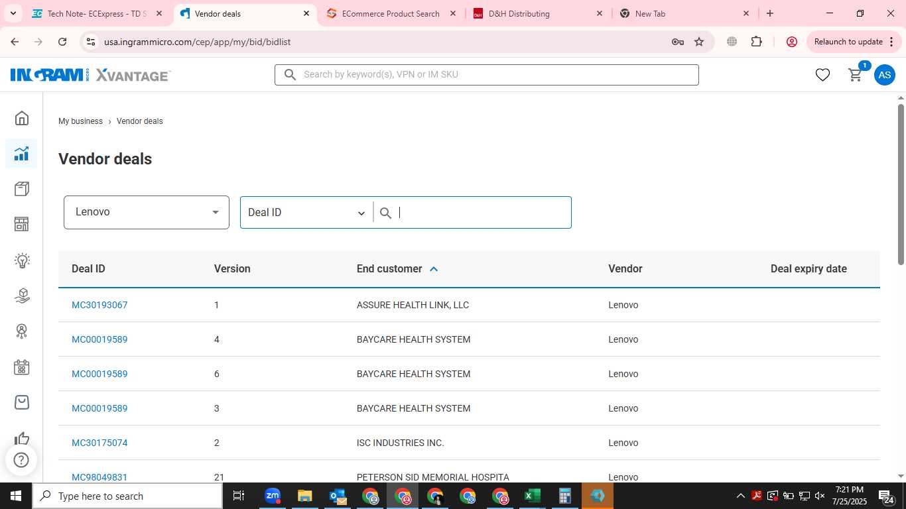Image resolution: width=906 pixels, height=509 pixels.
Task: Open Chrome three-dot menu
Action: pos(891,42)
